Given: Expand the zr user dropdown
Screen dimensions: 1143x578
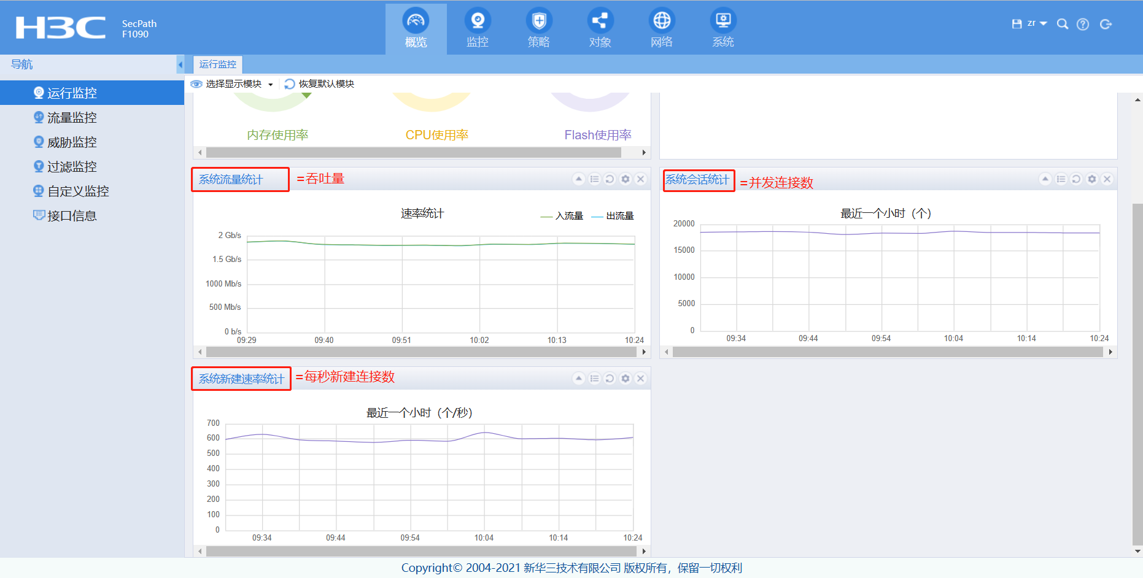Looking at the screenshot, I should click(x=1037, y=23).
